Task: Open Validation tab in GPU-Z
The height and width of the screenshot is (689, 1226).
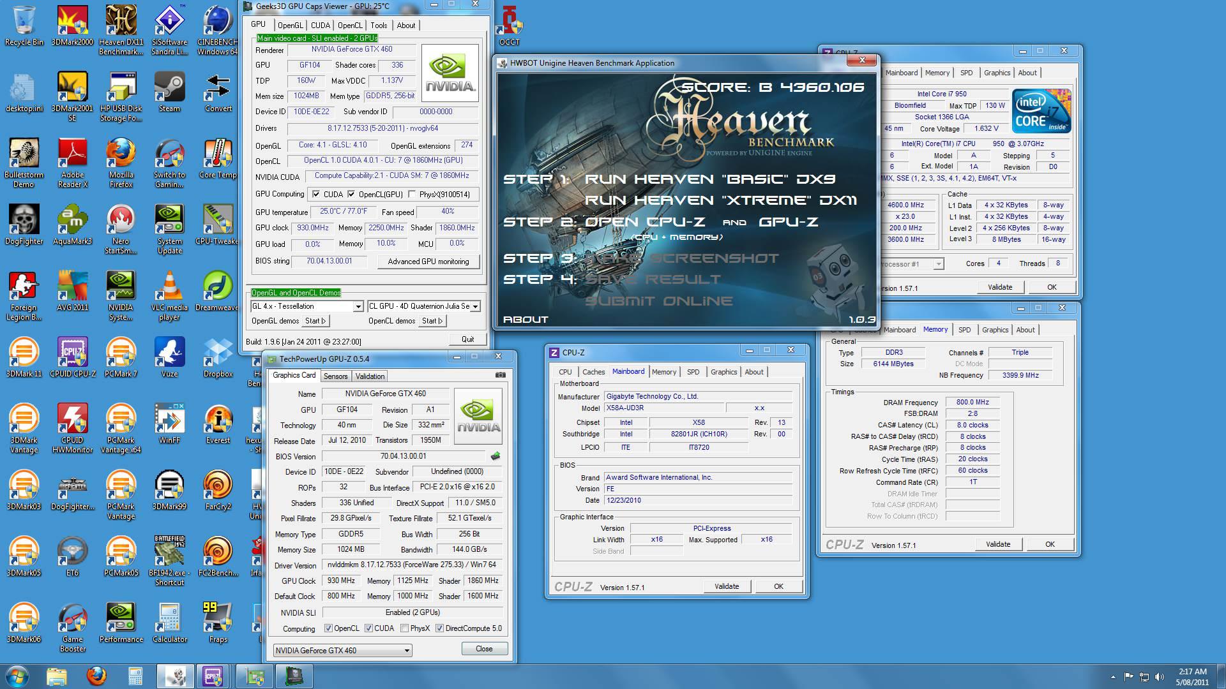Action: point(370,376)
